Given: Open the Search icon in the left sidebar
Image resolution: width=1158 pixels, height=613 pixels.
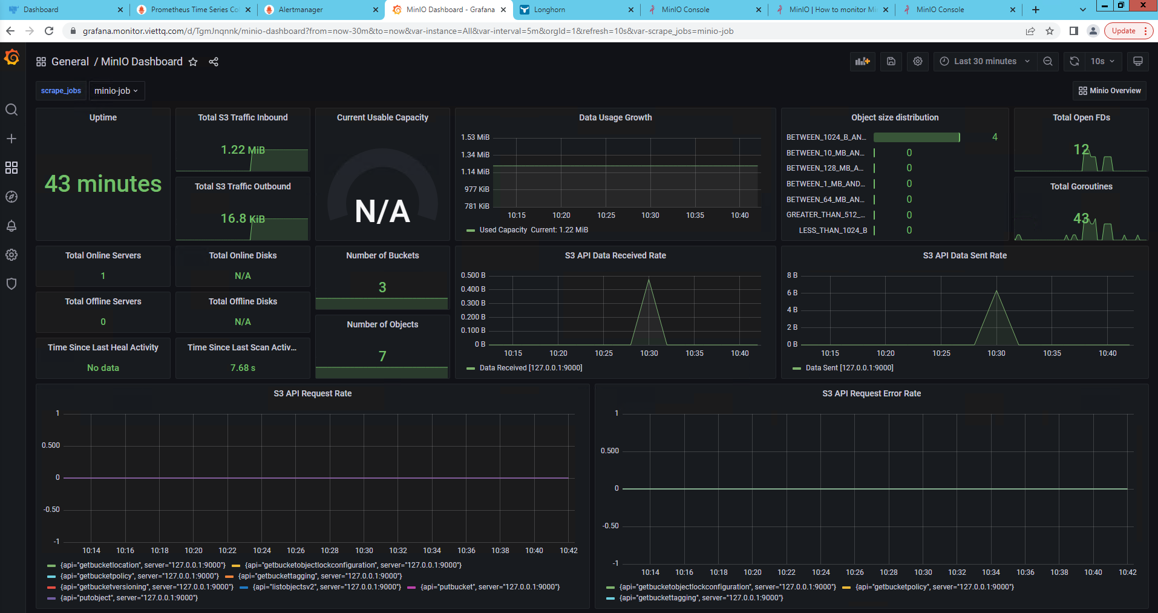Looking at the screenshot, I should tap(11, 110).
